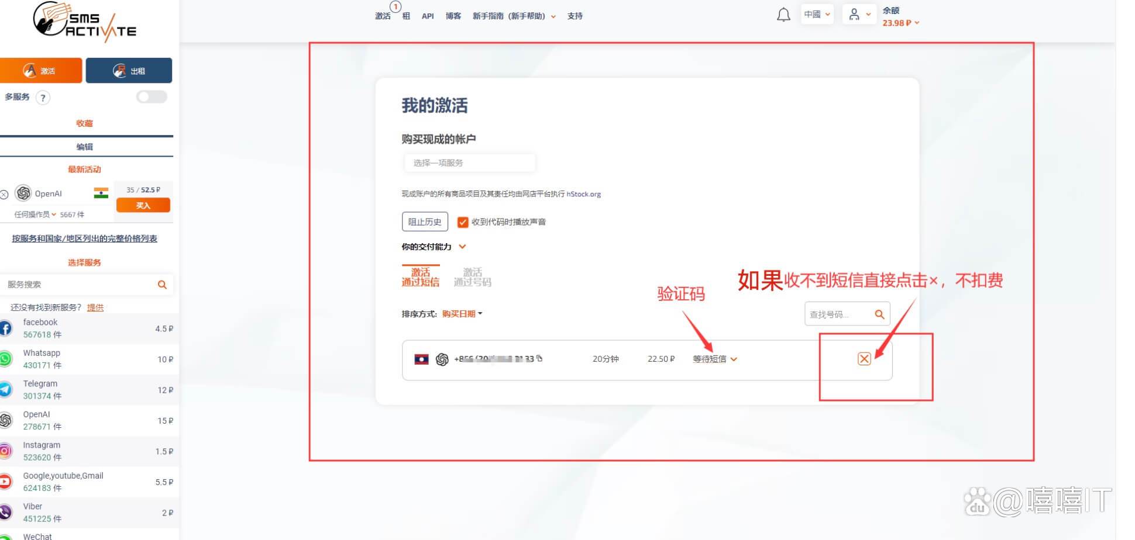This screenshot has height=540, width=1135.
Task: Select the Instagram service icon
Action: point(5,451)
